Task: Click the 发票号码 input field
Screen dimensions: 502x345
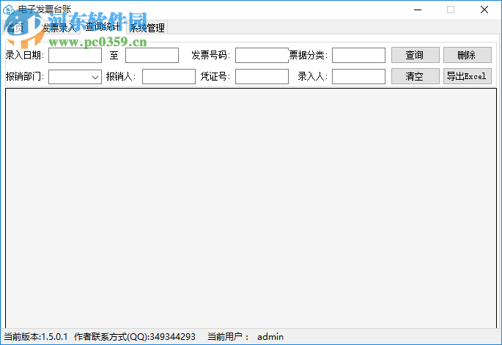Action: coord(262,55)
